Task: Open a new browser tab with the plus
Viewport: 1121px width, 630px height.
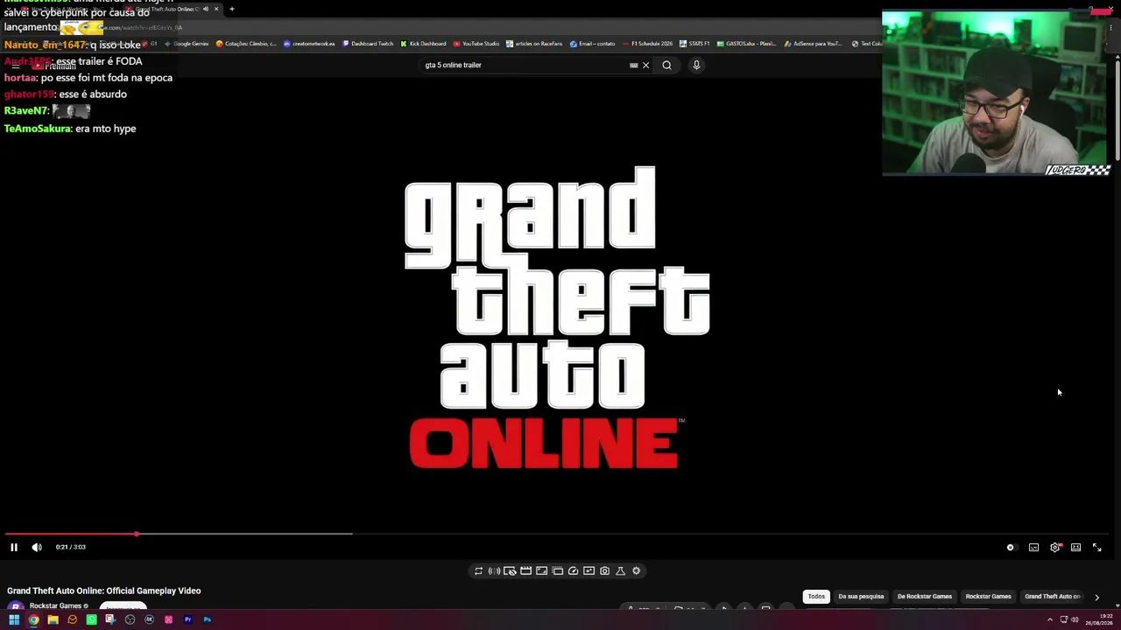Action: click(232, 9)
